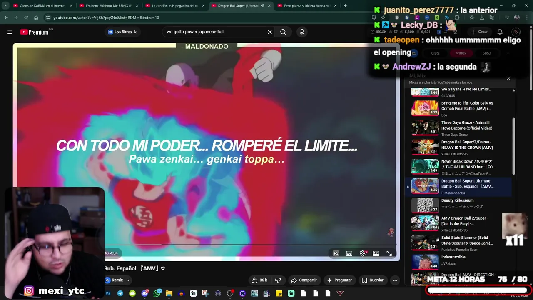This screenshot has width=533, height=300.
Task: Switch player to theater mode
Action: pos(376,253)
